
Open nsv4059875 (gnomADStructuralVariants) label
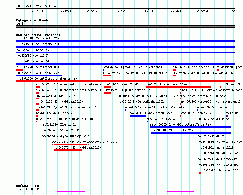click(x=66, y=119)
